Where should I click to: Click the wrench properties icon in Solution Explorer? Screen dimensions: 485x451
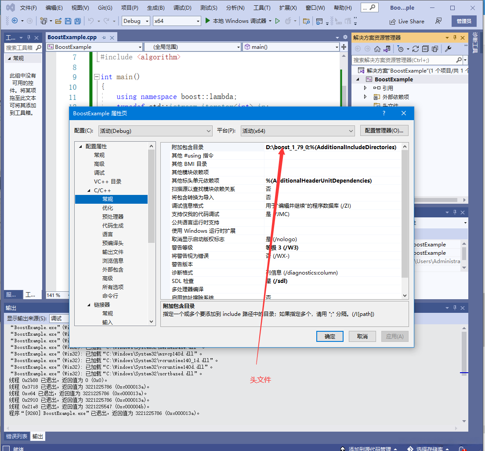[448, 49]
